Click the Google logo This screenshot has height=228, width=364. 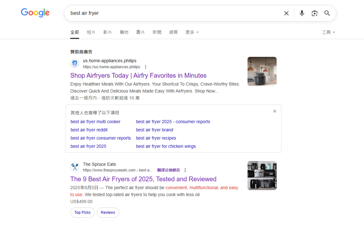pyautogui.click(x=35, y=13)
